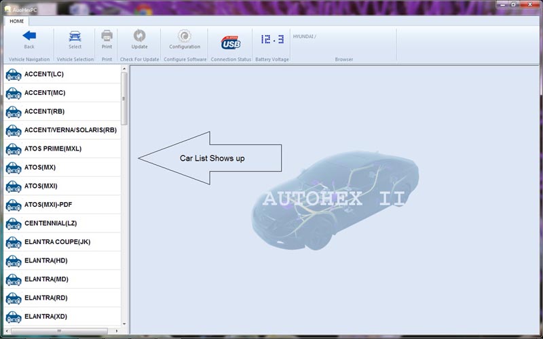Viewport: 543px width, 339px height.
Task: Click horizontal scrollbar left arrow
Action: (x=7, y=331)
